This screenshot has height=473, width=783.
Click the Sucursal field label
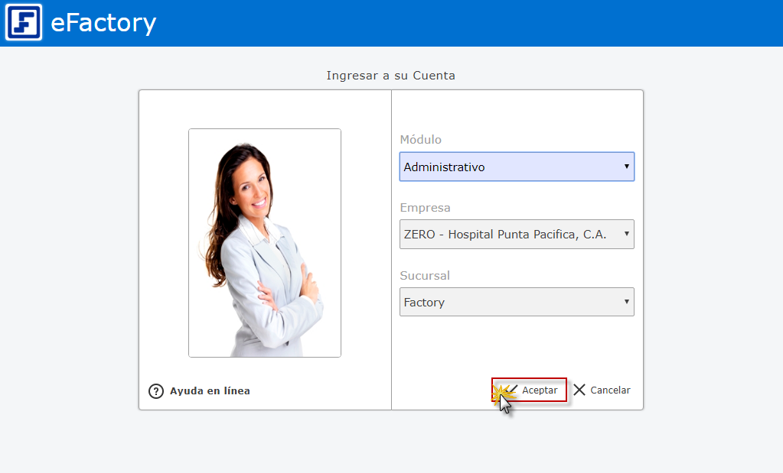(425, 275)
